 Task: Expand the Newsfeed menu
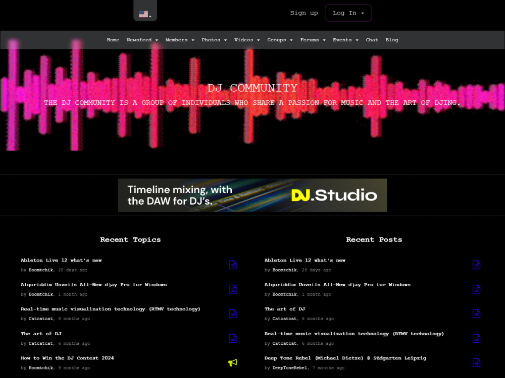tap(142, 40)
